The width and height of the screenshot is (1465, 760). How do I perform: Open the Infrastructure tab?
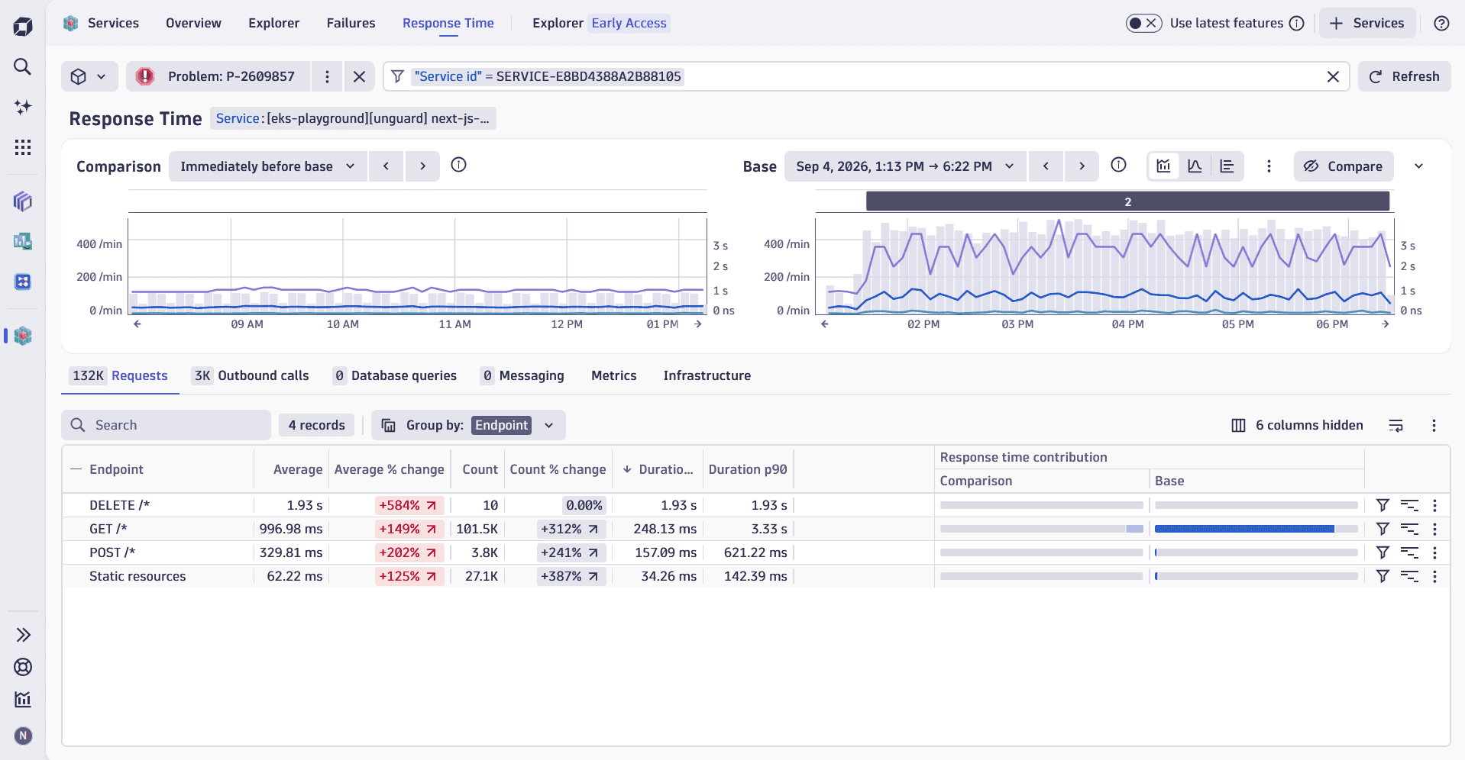point(707,375)
